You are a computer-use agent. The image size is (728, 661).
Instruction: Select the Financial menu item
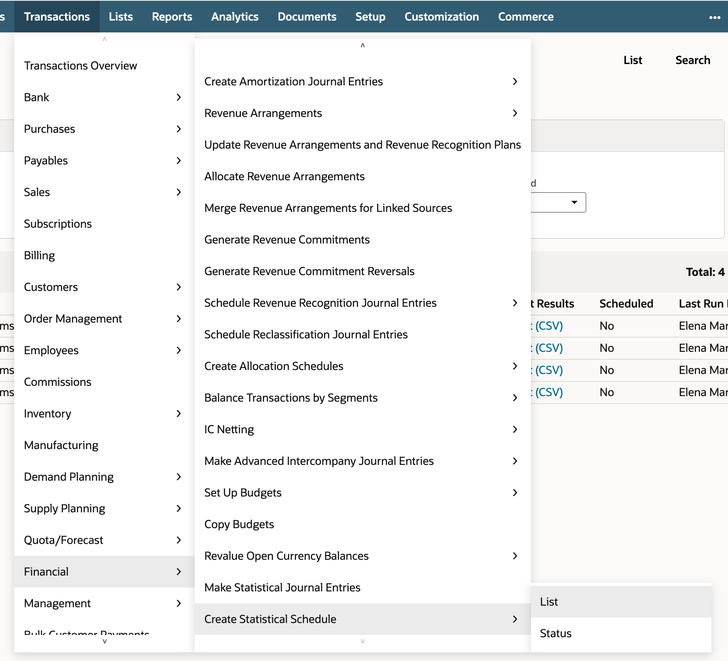point(104,572)
